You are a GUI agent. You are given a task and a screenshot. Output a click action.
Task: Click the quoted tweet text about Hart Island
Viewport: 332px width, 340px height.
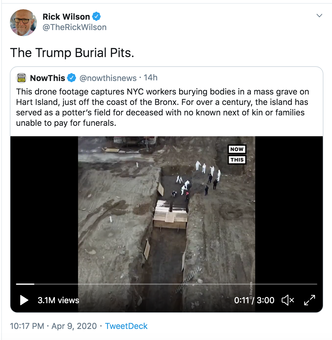click(x=162, y=107)
